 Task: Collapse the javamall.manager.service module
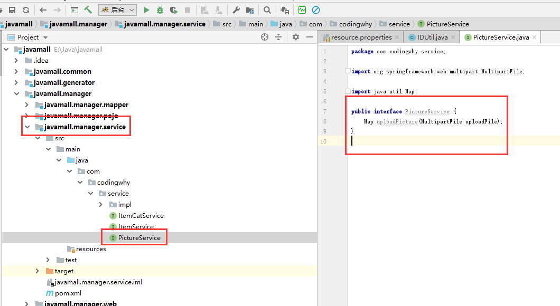(x=27, y=127)
